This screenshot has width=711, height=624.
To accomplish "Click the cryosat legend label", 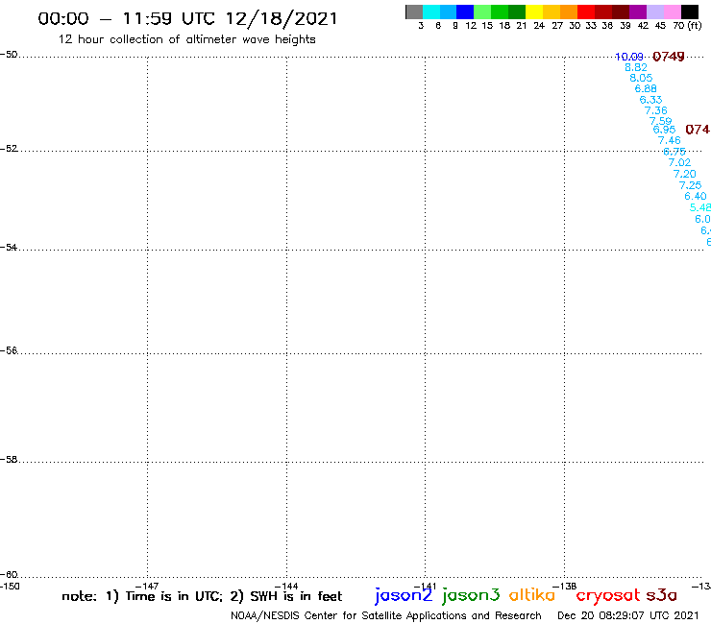I will pos(608,596).
